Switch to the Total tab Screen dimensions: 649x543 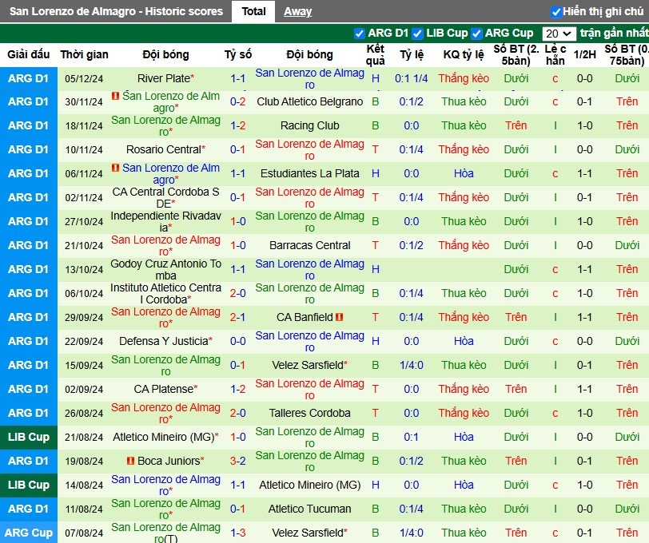pyautogui.click(x=253, y=11)
